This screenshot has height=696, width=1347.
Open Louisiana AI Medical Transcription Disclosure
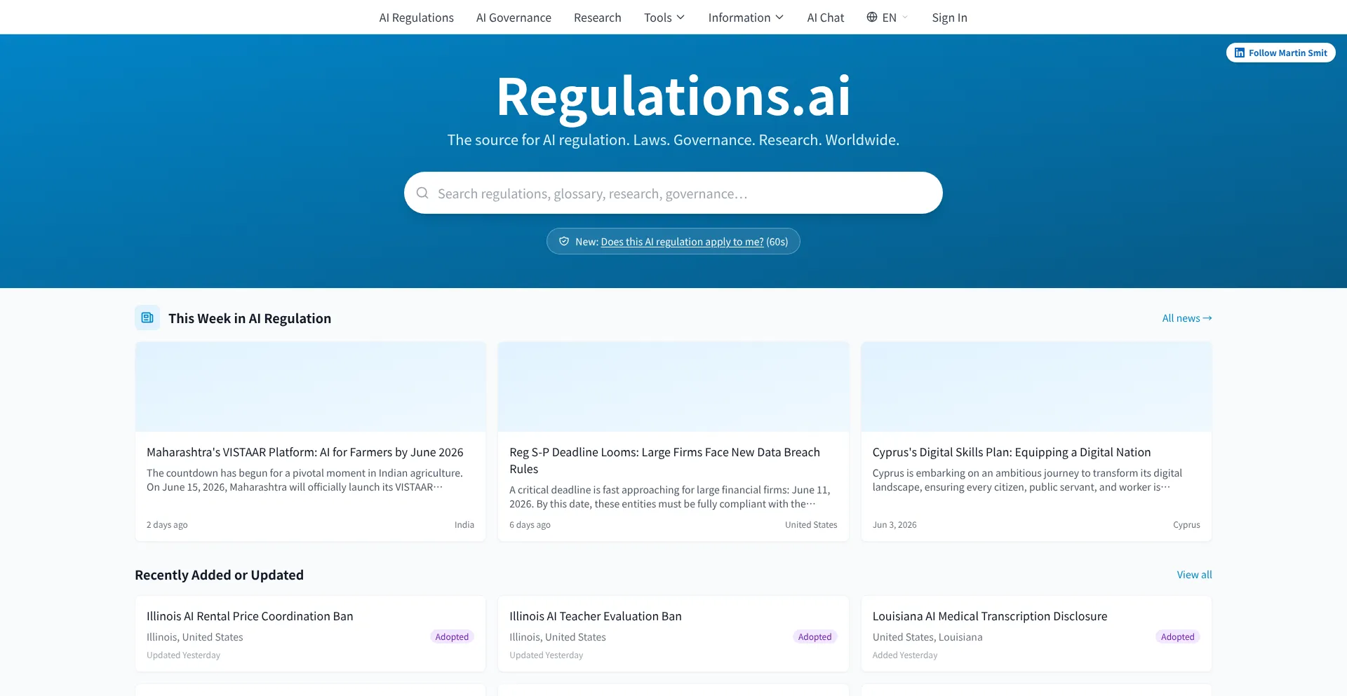pyautogui.click(x=990, y=616)
